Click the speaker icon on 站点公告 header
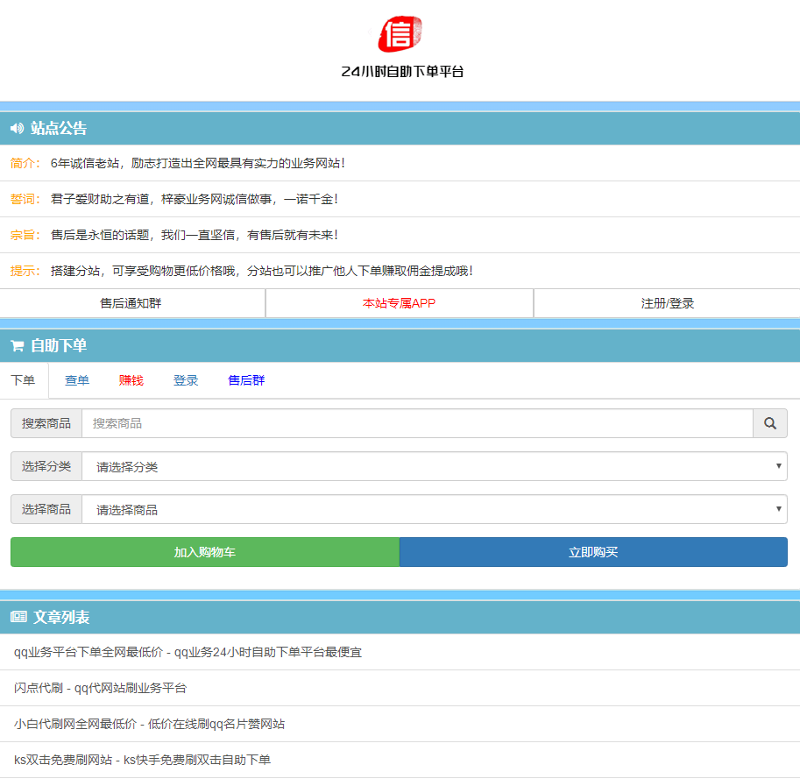This screenshot has height=779, width=800. coord(16,128)
